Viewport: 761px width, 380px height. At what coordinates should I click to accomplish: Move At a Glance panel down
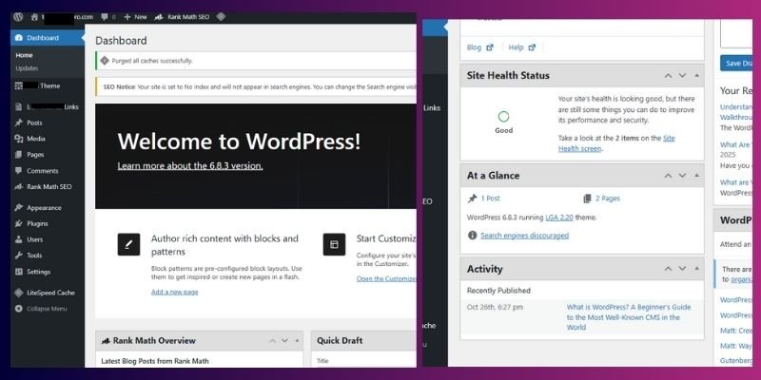pyautogui.click(x=682, y=176)
